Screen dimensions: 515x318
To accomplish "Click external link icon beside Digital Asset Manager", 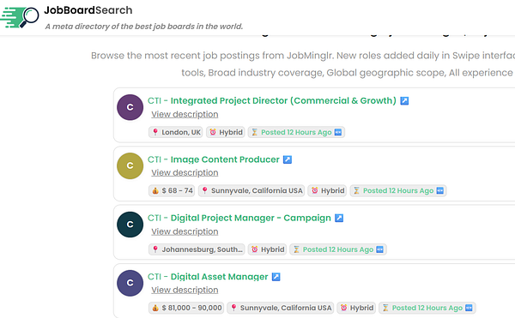I will [x=276, y=277].
